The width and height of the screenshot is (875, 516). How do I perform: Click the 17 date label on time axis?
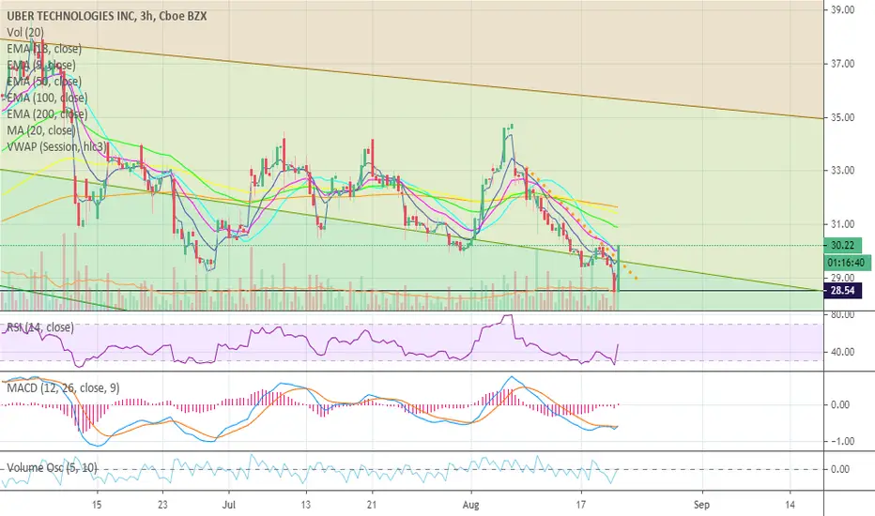581,505
